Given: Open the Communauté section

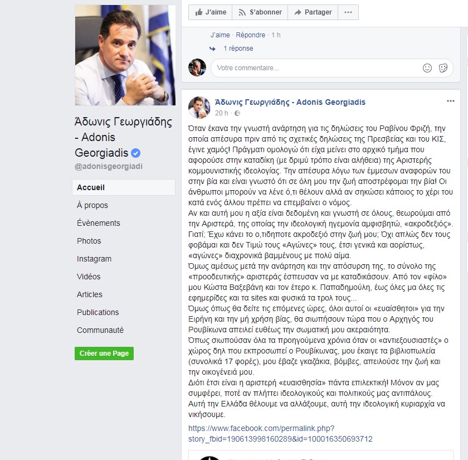Looking at the screenshot, I should pos(100,330).
